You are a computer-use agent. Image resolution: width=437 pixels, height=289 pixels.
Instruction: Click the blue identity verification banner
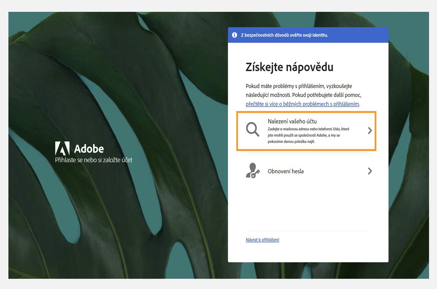click(x=308, y=35)
